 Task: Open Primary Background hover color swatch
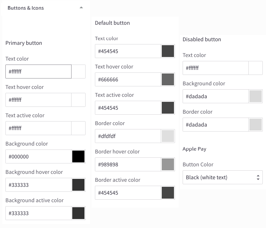(x=78, y=185)
